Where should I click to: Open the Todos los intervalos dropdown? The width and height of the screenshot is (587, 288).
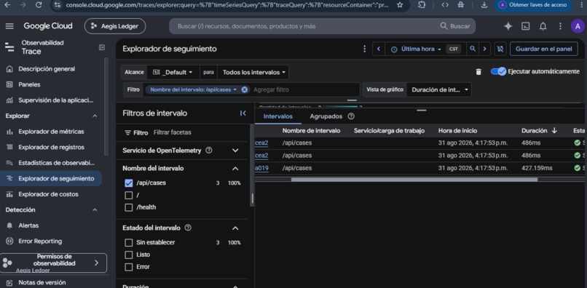point(253,72)
